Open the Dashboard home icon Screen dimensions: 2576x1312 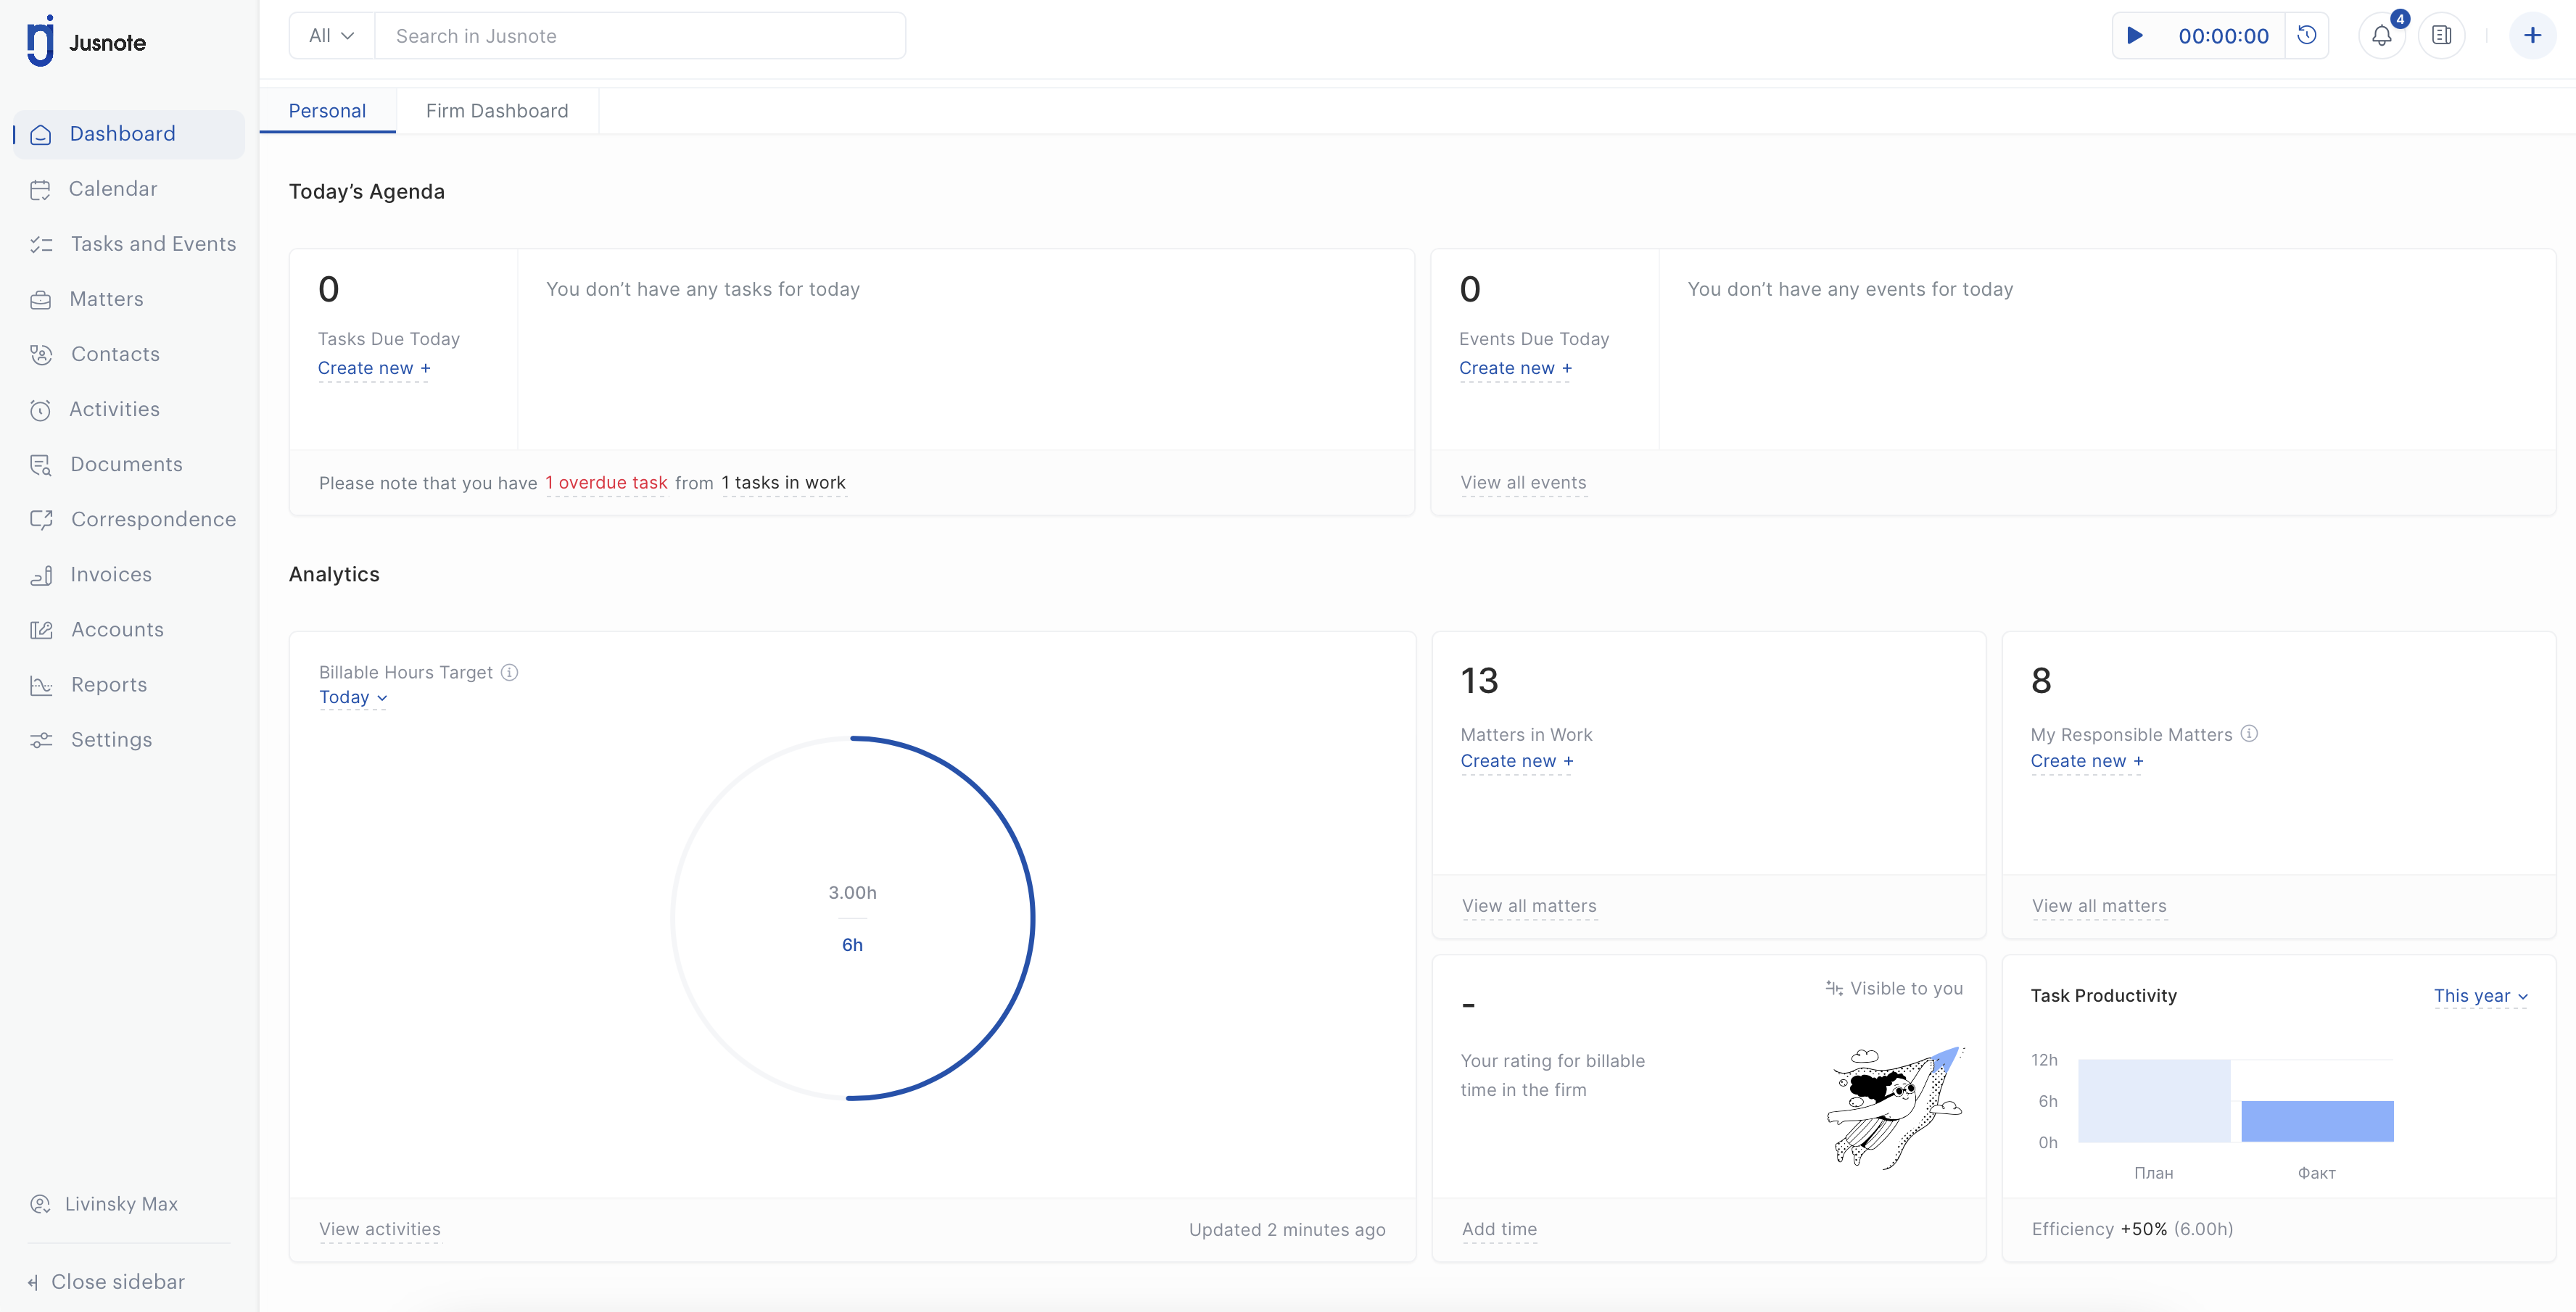point(41,135)
